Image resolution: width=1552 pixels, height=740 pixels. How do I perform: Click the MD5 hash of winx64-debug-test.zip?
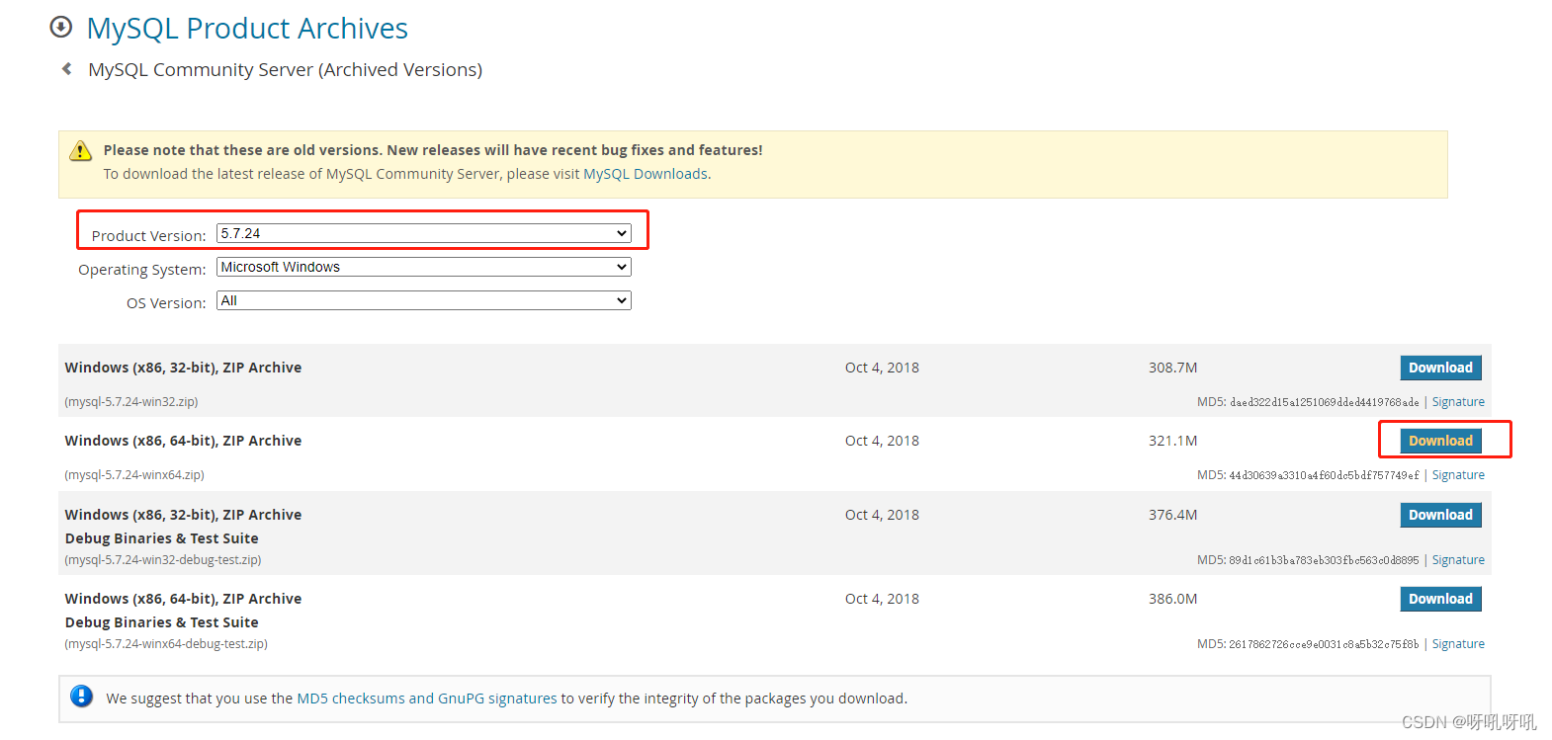click(1324, 644)
